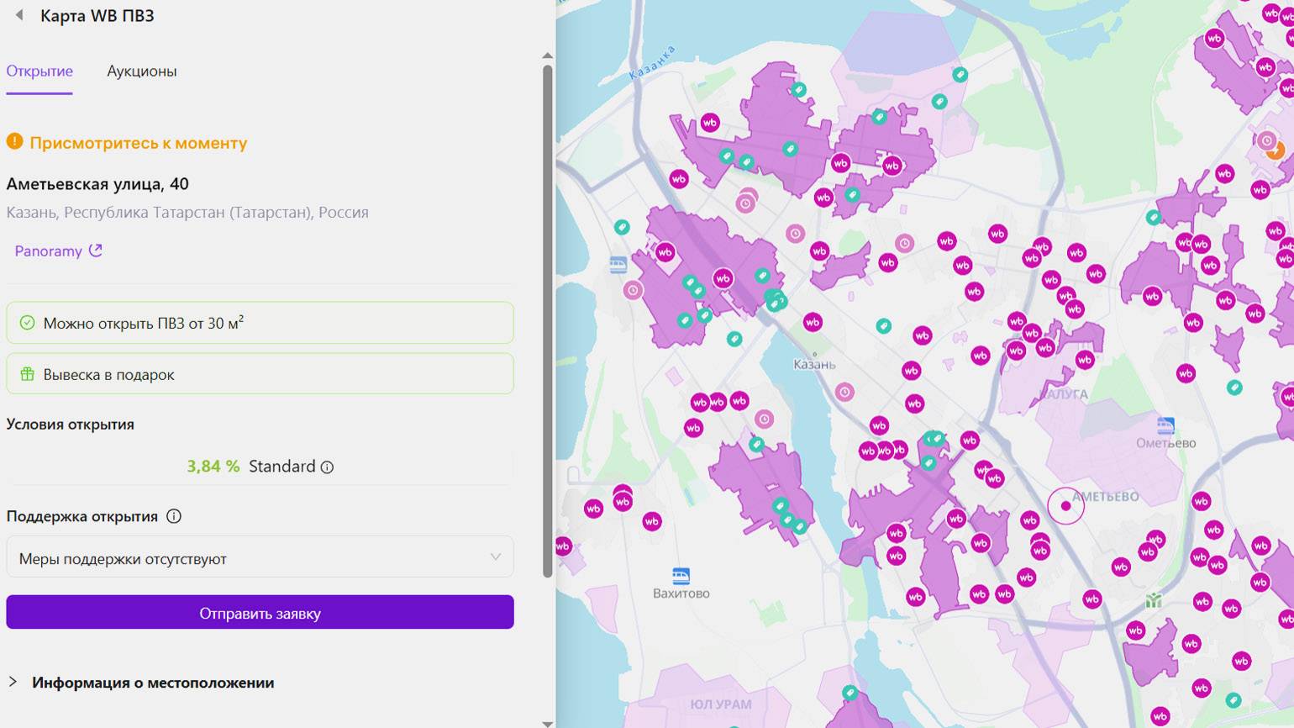Click the teal tag marker above the riverside train icon
1294x728 pixels.
pos(622,227)
